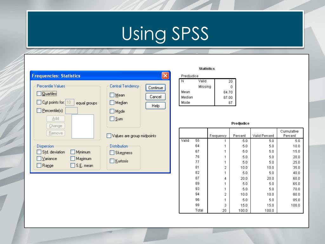Click the percentile values list box
Screen dimensions: 325x244
(83, 126)
